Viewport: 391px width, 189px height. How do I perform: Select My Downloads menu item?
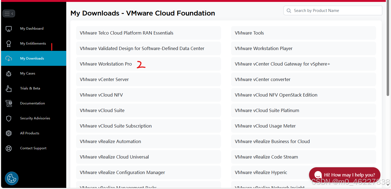34,58
